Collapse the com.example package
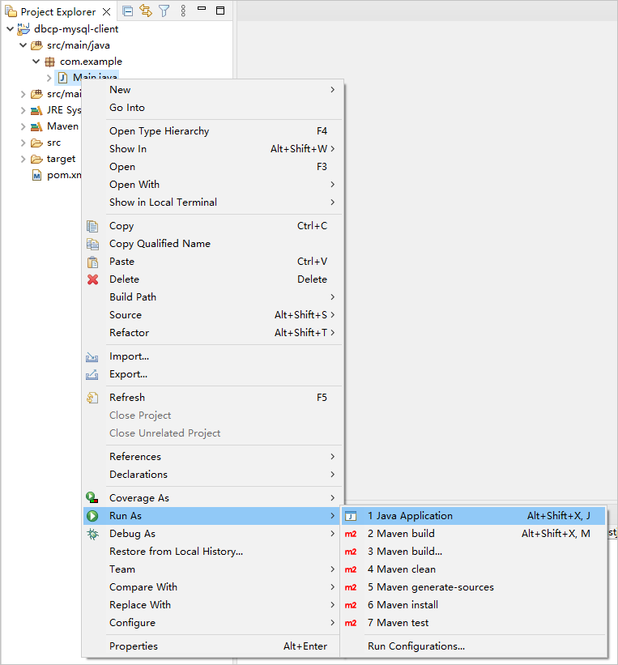618x665 pixels. click(x=36, y=62)
